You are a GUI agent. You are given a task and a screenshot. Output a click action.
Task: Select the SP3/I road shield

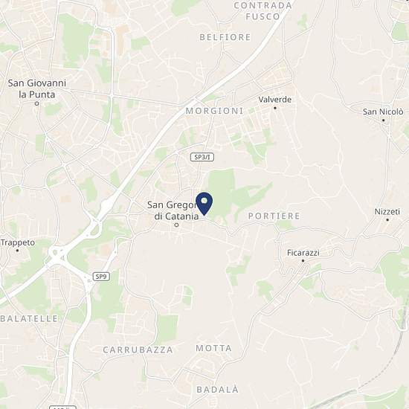[202, 157]
